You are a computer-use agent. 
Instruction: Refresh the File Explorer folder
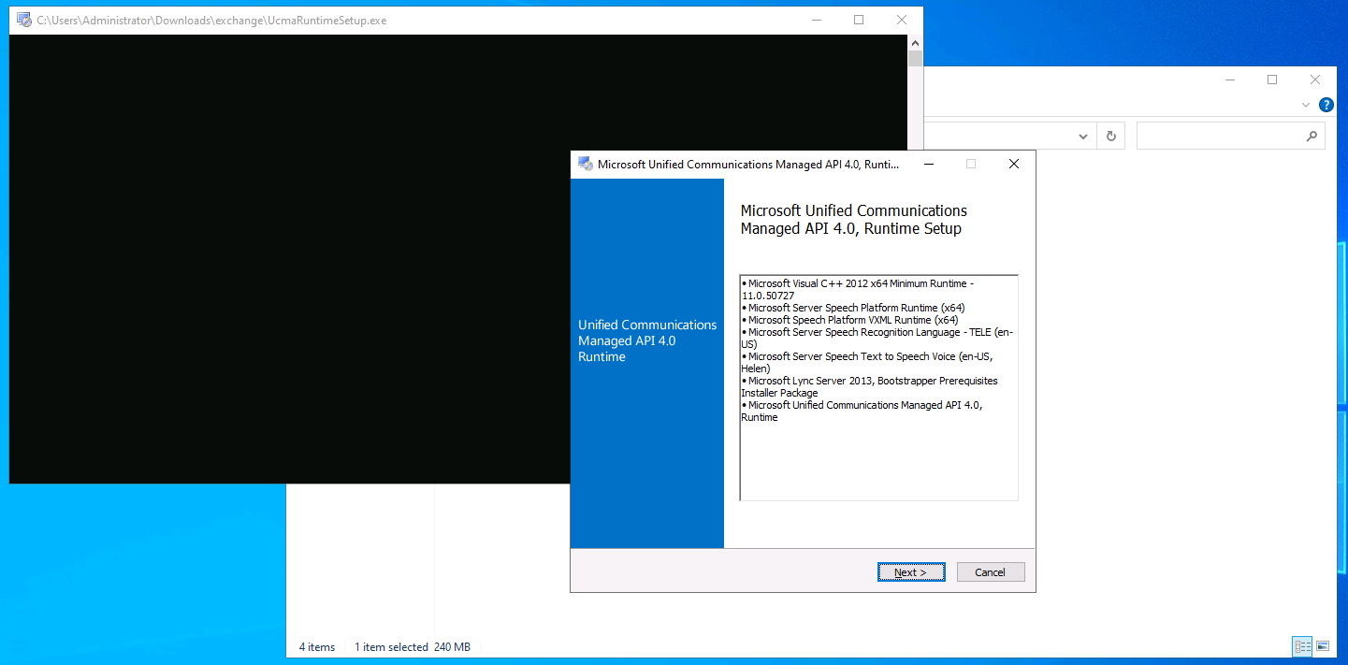[1111, 137]
